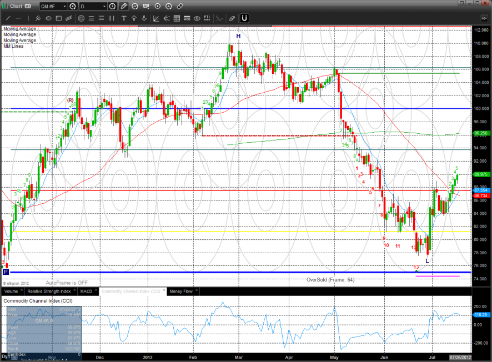Expand the D interval dropdown
The height and width of the screenshot is (362, 492).
[104, 6]
